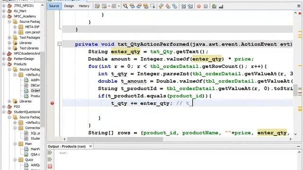The width and height of the screenshot is (303, 170).
Task: Select the DBCor file in project tree
Action: click(35, 85)
